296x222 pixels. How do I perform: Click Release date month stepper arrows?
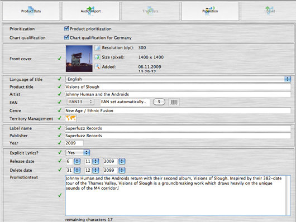point(96,161)
